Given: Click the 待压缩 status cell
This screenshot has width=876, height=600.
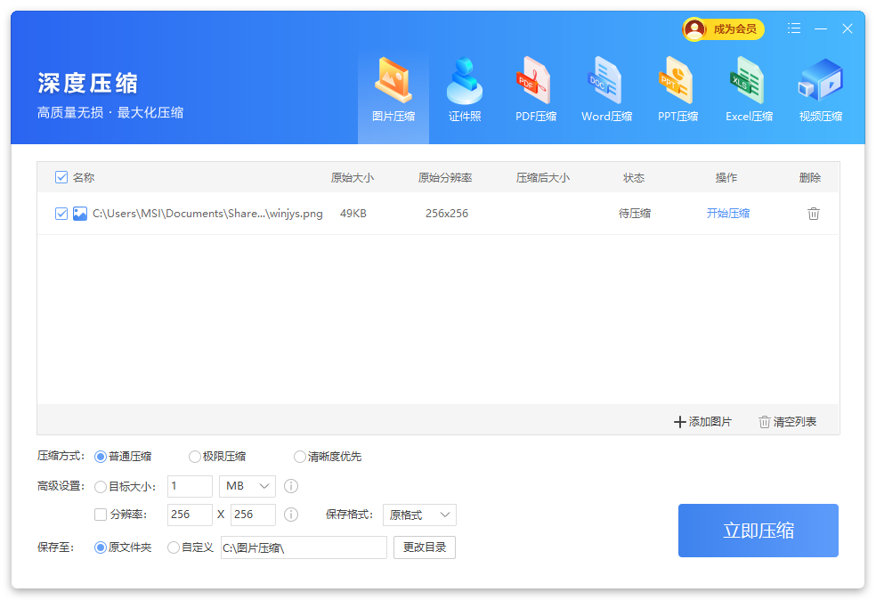Looking at the screenshot, I should (x=635, y=214).
